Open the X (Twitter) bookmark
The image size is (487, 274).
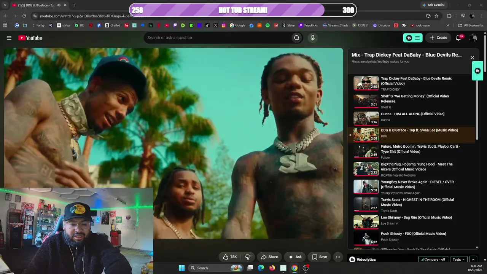[216, 25]
